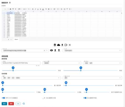Click the blue submit button
The image size is (125, 107).
point(4,104)
